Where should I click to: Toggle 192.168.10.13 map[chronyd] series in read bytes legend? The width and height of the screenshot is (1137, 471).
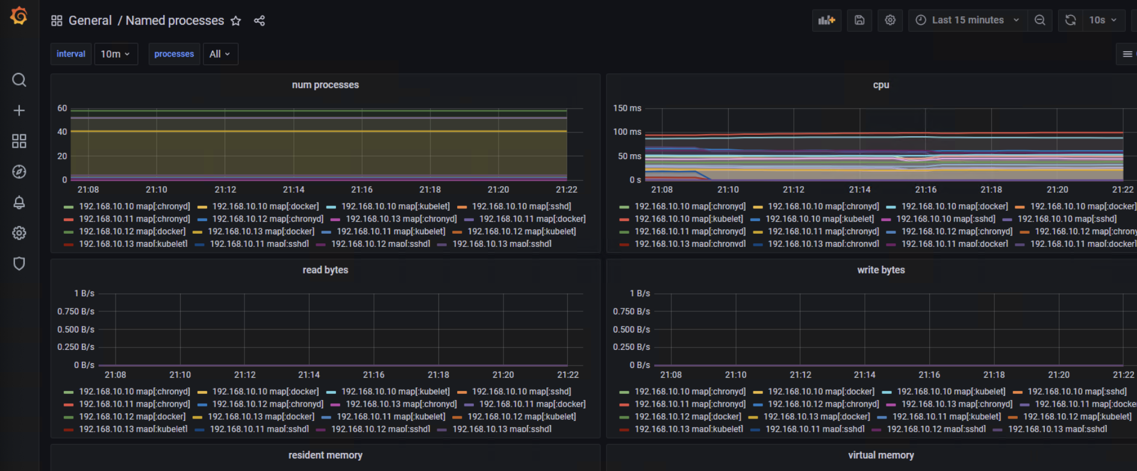tap(401, 404)
